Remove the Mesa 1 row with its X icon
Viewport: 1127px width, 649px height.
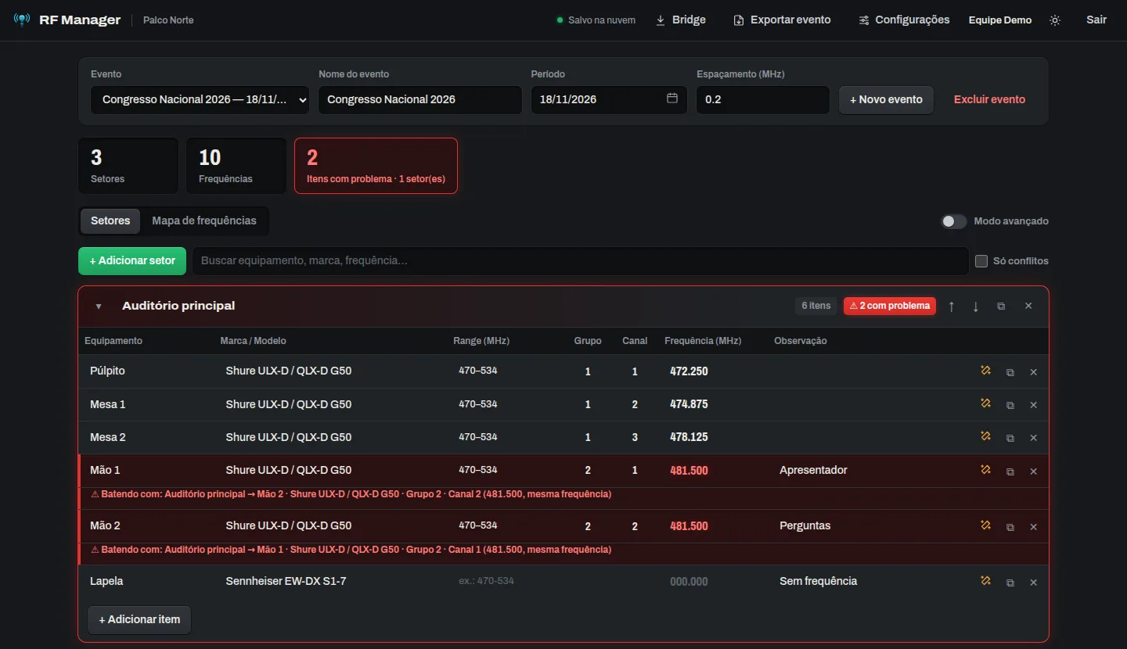coord(1033,405)
